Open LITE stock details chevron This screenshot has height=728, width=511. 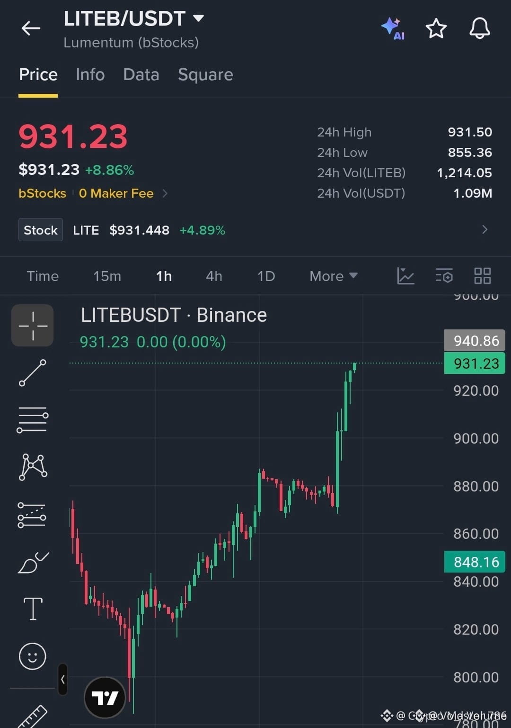485,230
